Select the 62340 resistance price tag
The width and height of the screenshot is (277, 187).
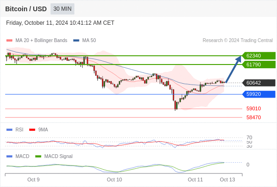coord(259,56)
